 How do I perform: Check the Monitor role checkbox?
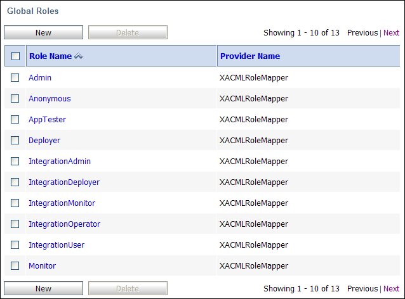tap(15, 266)
